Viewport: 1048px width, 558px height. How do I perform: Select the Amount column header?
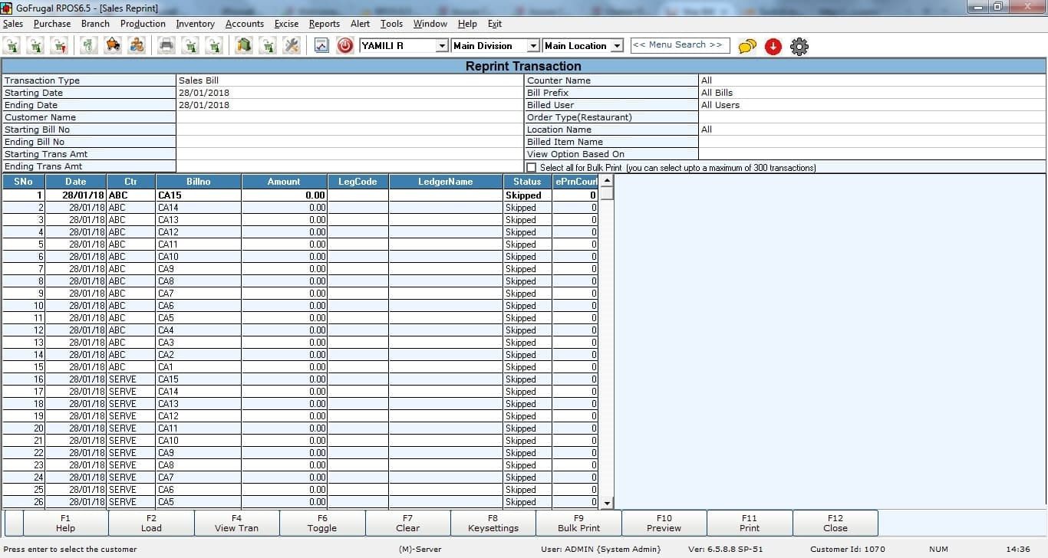tap(284, 182)
